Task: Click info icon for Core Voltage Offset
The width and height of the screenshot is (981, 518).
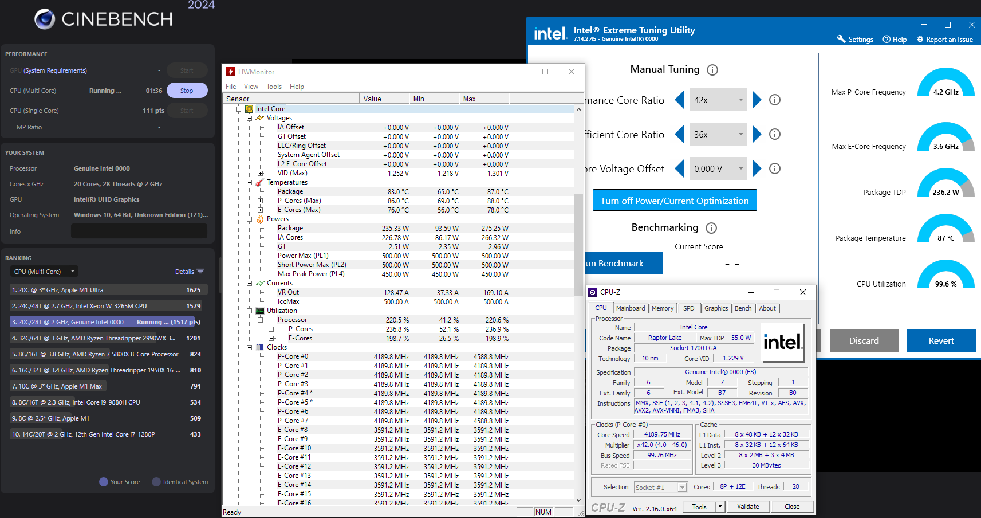Action: tap(775, 168)
